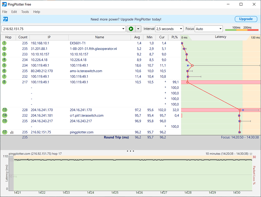Click IP address 80.249.212.170
Image resolution: width=261 pixels, height=197 pixels.
tap(42, 71)
